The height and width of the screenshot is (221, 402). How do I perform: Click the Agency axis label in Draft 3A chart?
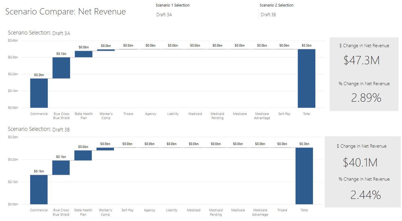(x=151, y=114)
